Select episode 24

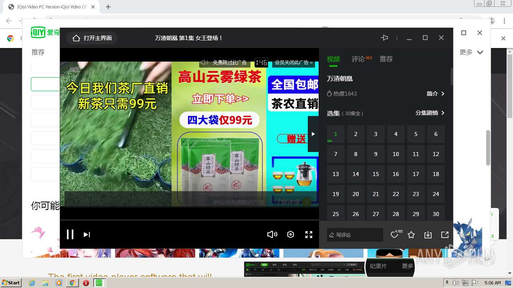point(436,194)
